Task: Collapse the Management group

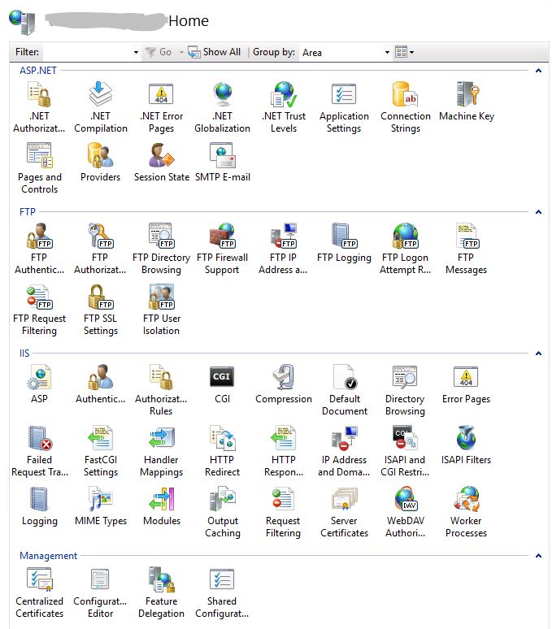Action: pos(538,556)
